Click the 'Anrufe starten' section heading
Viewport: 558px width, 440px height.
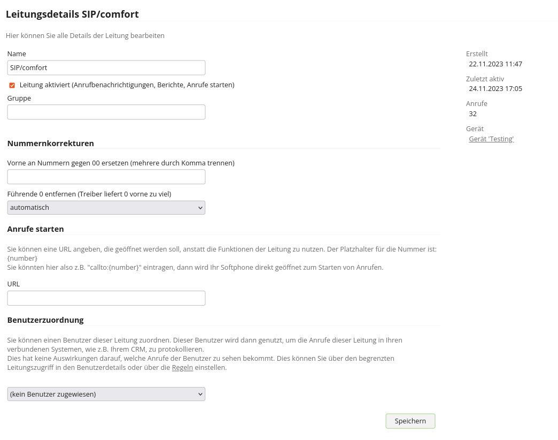point(36,229)
